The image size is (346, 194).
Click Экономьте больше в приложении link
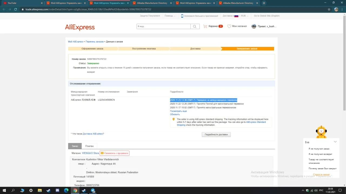point(199,16)
